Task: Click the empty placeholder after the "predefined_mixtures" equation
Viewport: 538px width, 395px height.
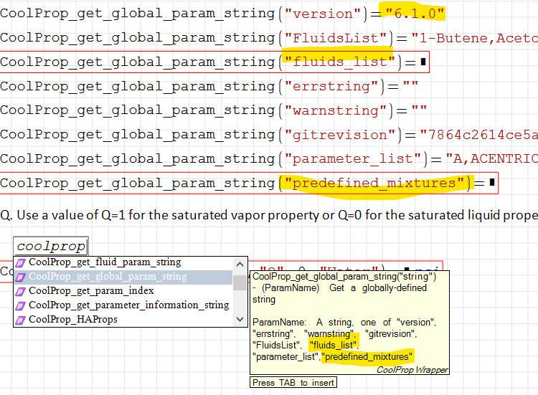Action: tap(491, 184)
